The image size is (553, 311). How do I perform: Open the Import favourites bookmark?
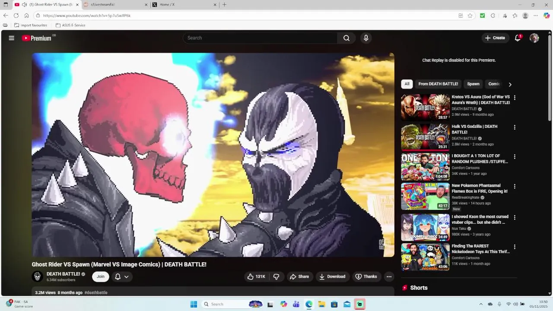31,25
